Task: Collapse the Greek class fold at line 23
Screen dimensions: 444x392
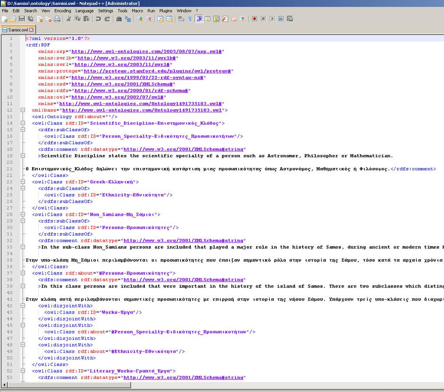Action: tap(23, 182)
